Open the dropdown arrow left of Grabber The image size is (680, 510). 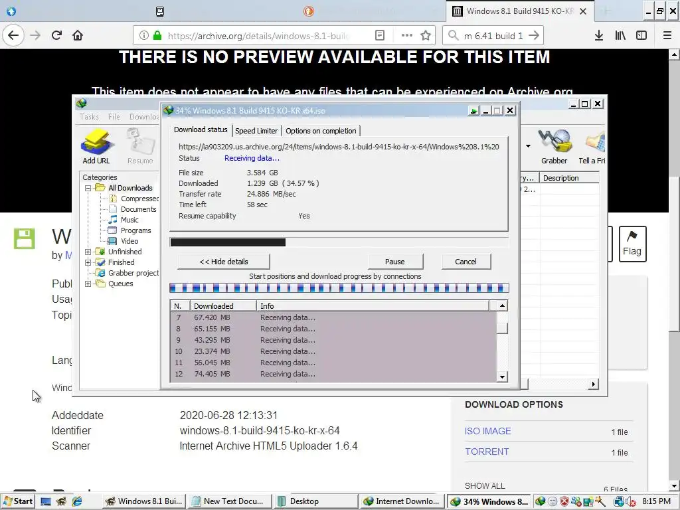click(528, 146)
